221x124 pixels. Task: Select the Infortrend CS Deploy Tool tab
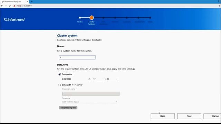(x=14, y=1)
